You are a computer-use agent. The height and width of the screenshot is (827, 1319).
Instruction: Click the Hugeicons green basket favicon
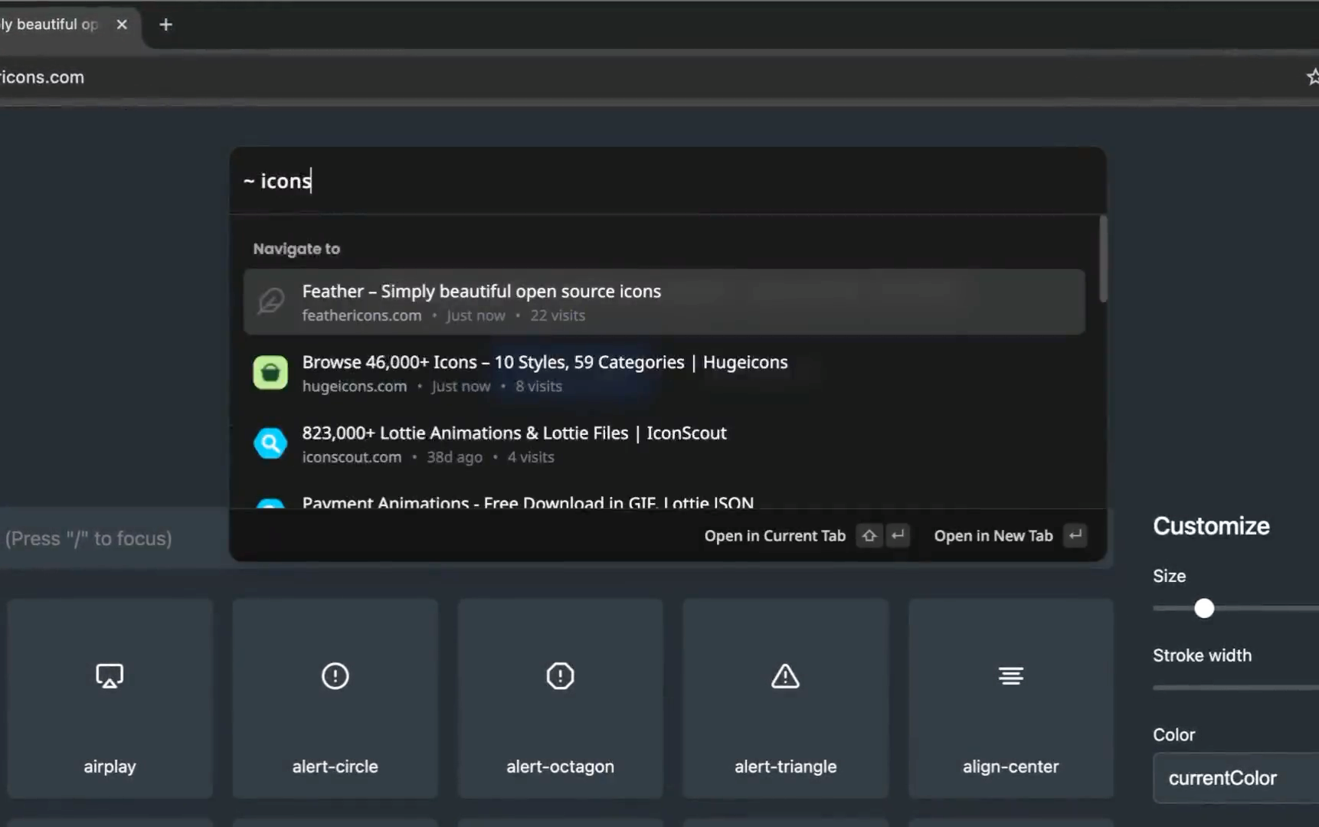pyautogui.click(x=270, y=373)
